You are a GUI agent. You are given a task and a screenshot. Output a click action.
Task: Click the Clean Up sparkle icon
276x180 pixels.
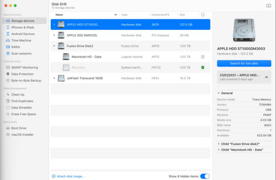tap(8, 94)
